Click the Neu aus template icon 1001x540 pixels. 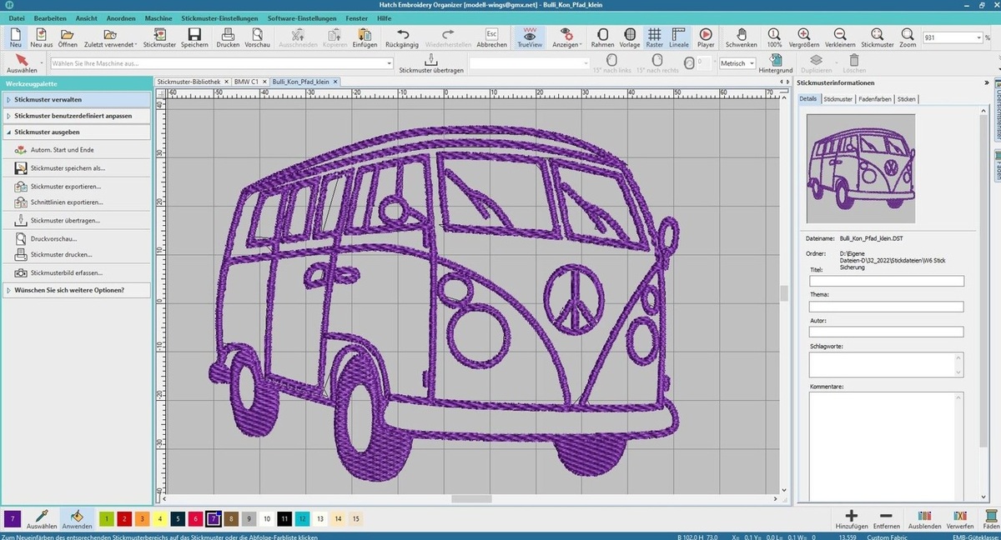(42, 37)
